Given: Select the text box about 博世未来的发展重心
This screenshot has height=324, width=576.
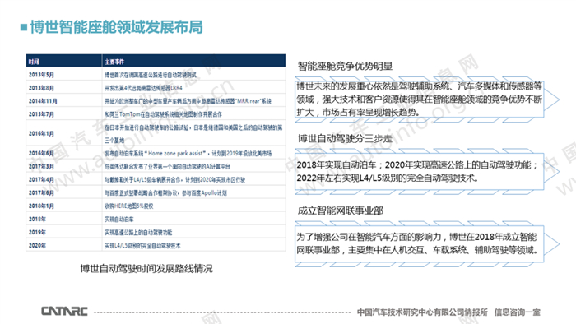Looking at the screenshot, I should pyautogui.click(x=419, y=99).
